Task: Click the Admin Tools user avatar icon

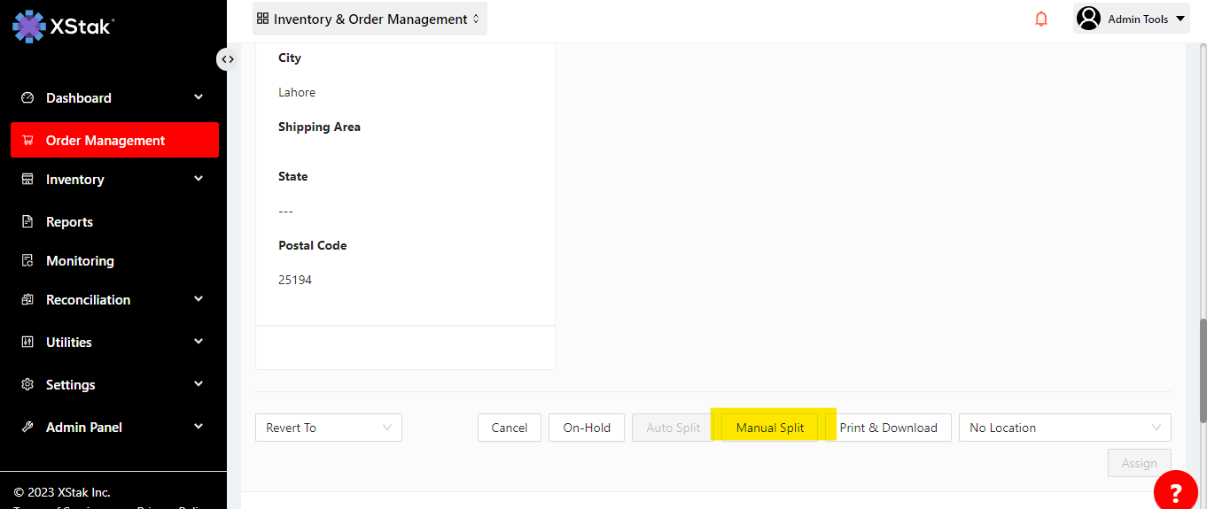Action: (1088, 19)
